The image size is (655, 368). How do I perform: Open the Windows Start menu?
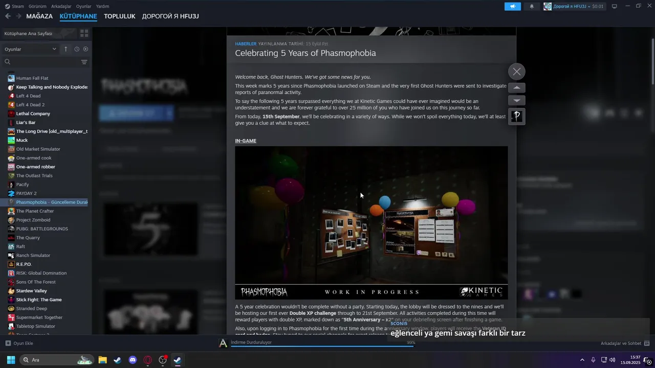click(x=11, y=360)
